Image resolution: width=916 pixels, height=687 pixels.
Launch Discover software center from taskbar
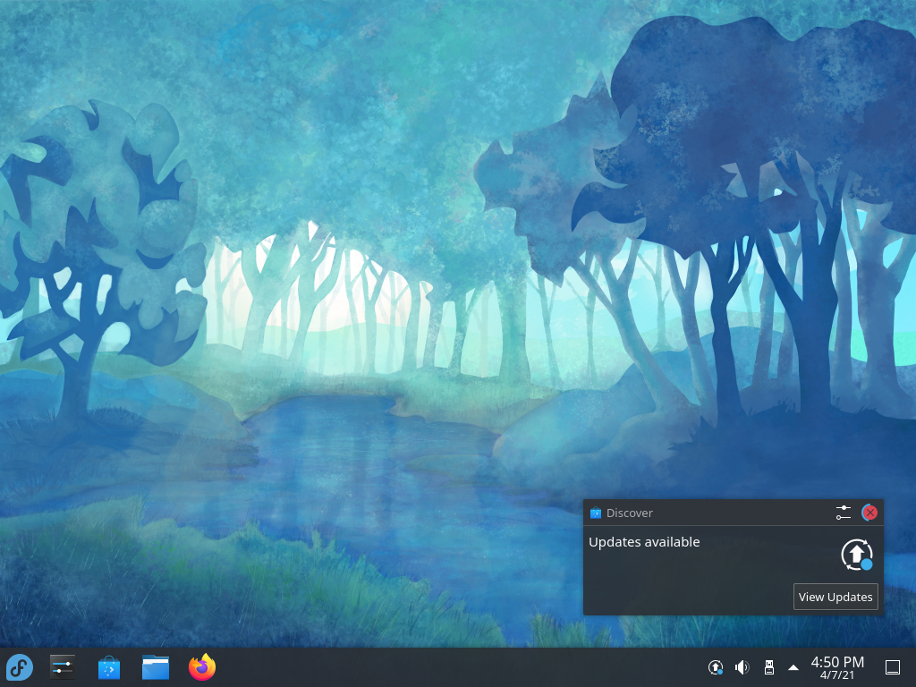(109, 667)
